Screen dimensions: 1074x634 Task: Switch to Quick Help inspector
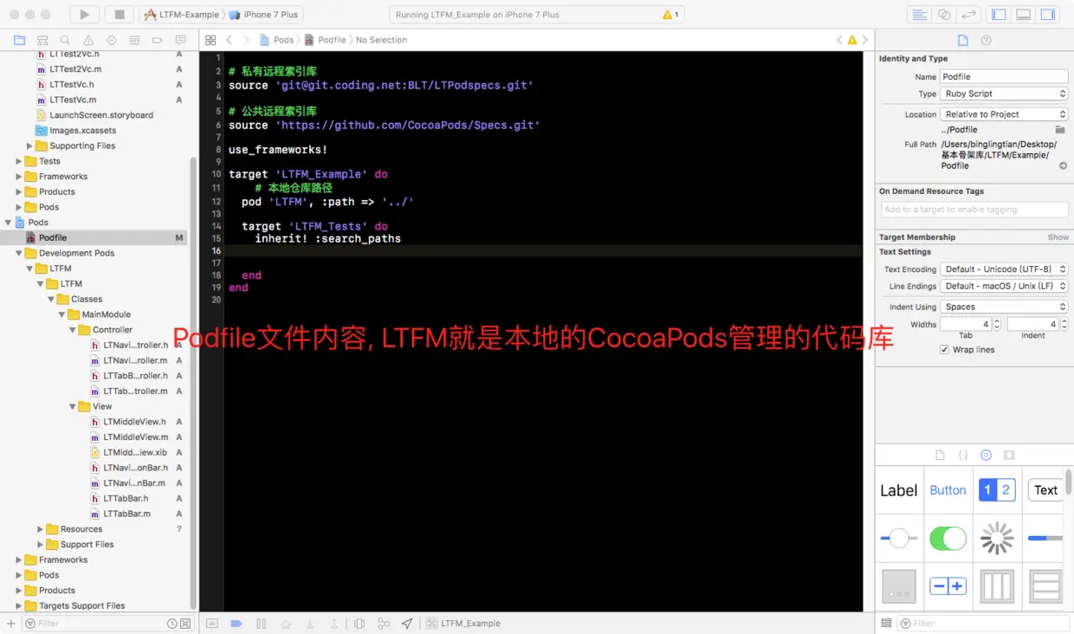(x=986, y=40)
